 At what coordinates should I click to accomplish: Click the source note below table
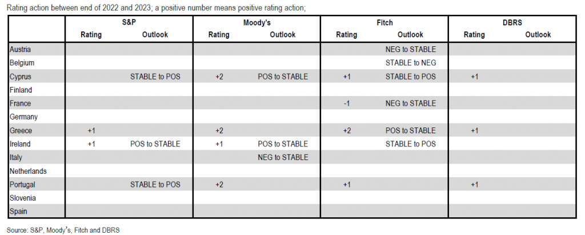pos(63,230)
